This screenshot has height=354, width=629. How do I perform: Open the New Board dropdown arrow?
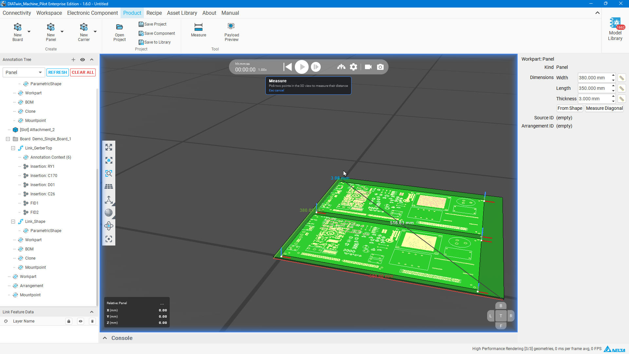coord(29,31)
